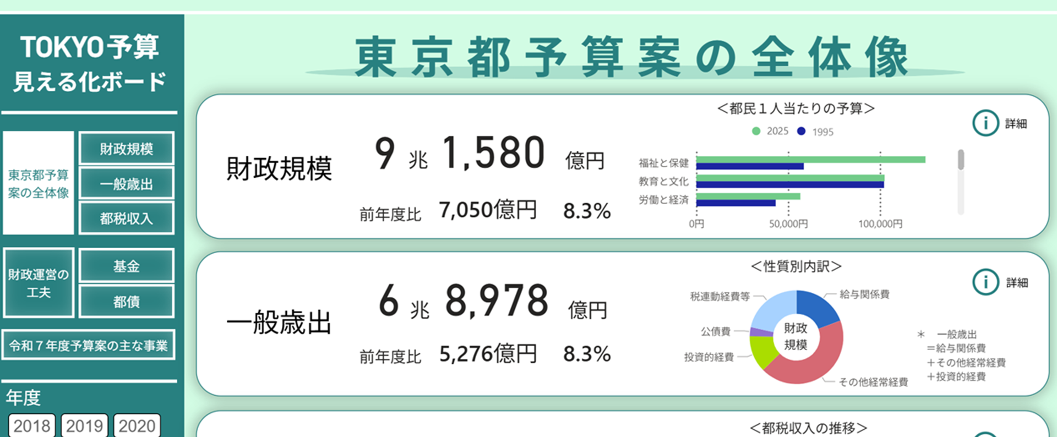Image resolution: width=1057 pixels, height=437 pixels.
Task: Click the 福祉と保健 2025 green bar
Action: [810, 160]
